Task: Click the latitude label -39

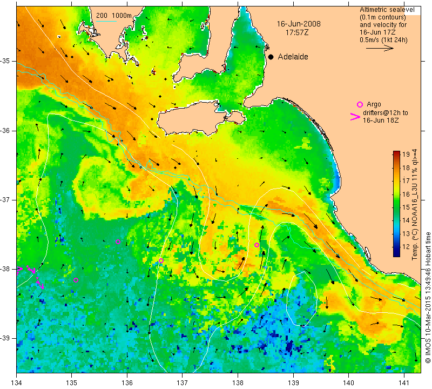Action: pos(5,338)
